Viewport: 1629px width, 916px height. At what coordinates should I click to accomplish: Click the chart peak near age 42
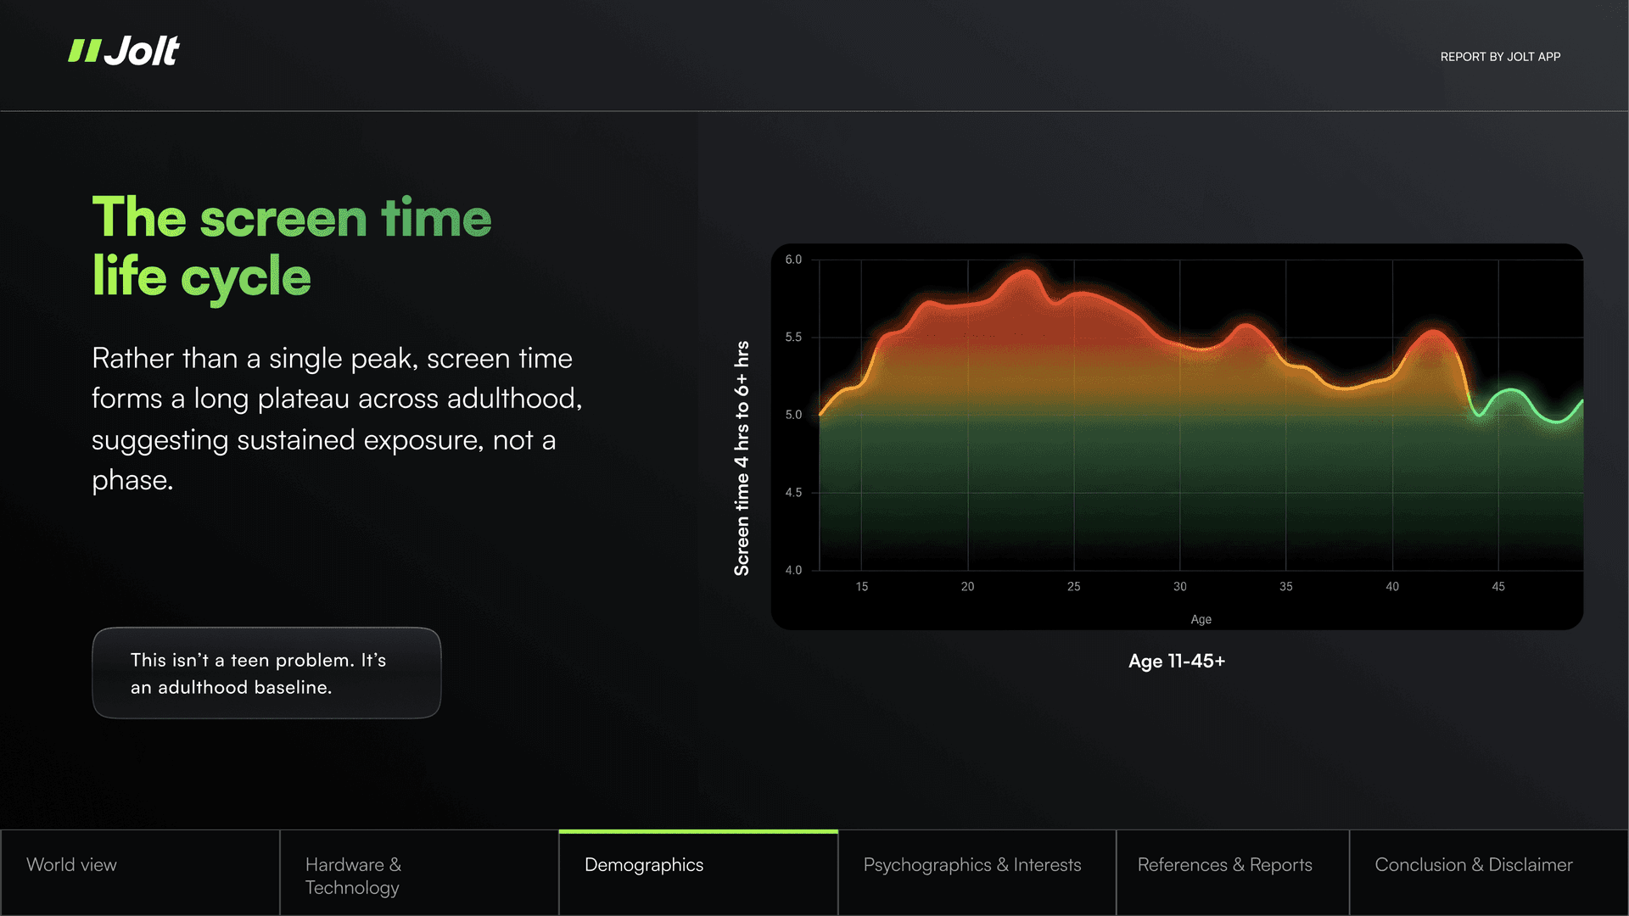(x=1434, y=332)
